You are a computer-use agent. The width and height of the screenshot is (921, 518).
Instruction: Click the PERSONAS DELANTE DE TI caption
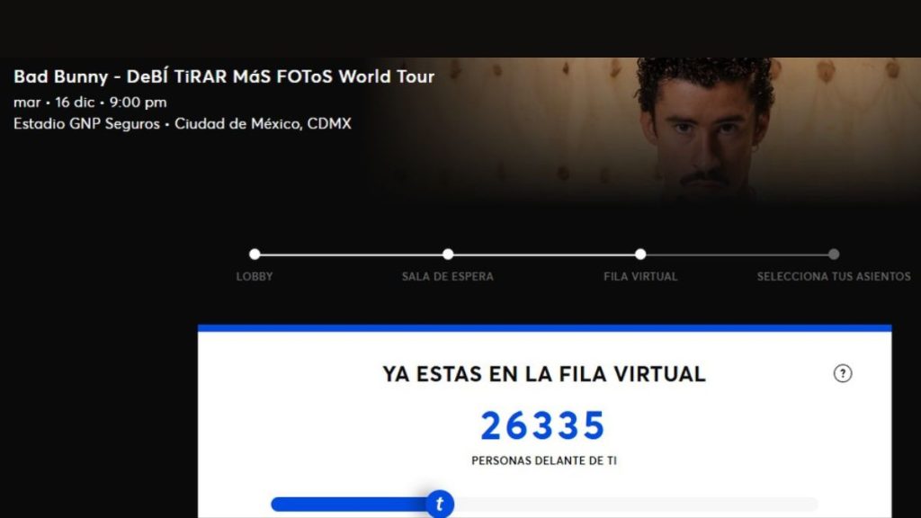(544, 461)
